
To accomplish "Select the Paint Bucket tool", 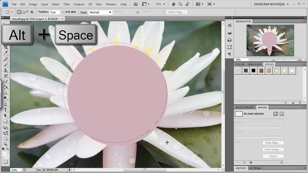I will pos(5,87).
